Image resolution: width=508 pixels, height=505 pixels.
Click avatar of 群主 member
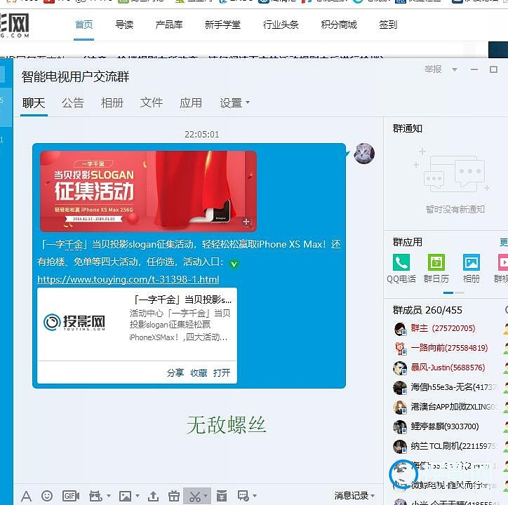click(400, 329)
